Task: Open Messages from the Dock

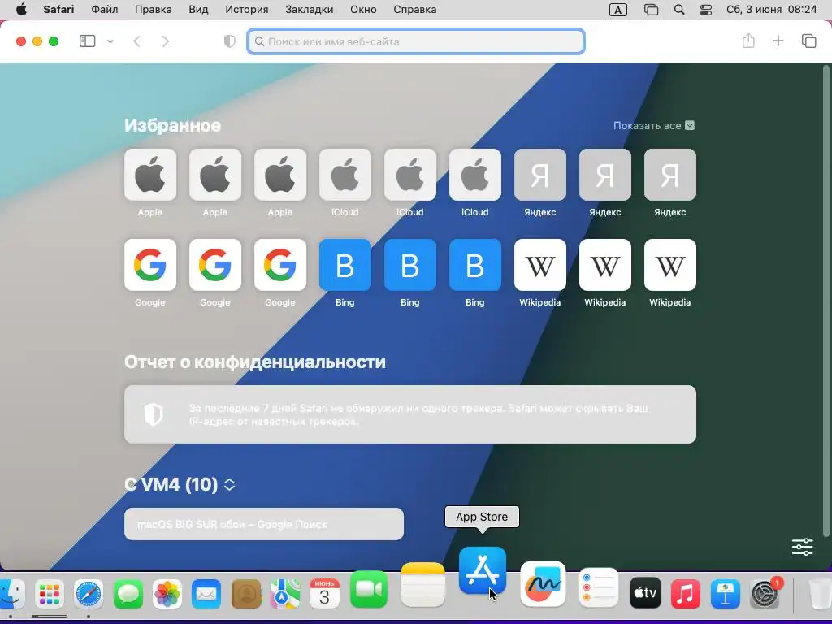Action: pos(128,594)
